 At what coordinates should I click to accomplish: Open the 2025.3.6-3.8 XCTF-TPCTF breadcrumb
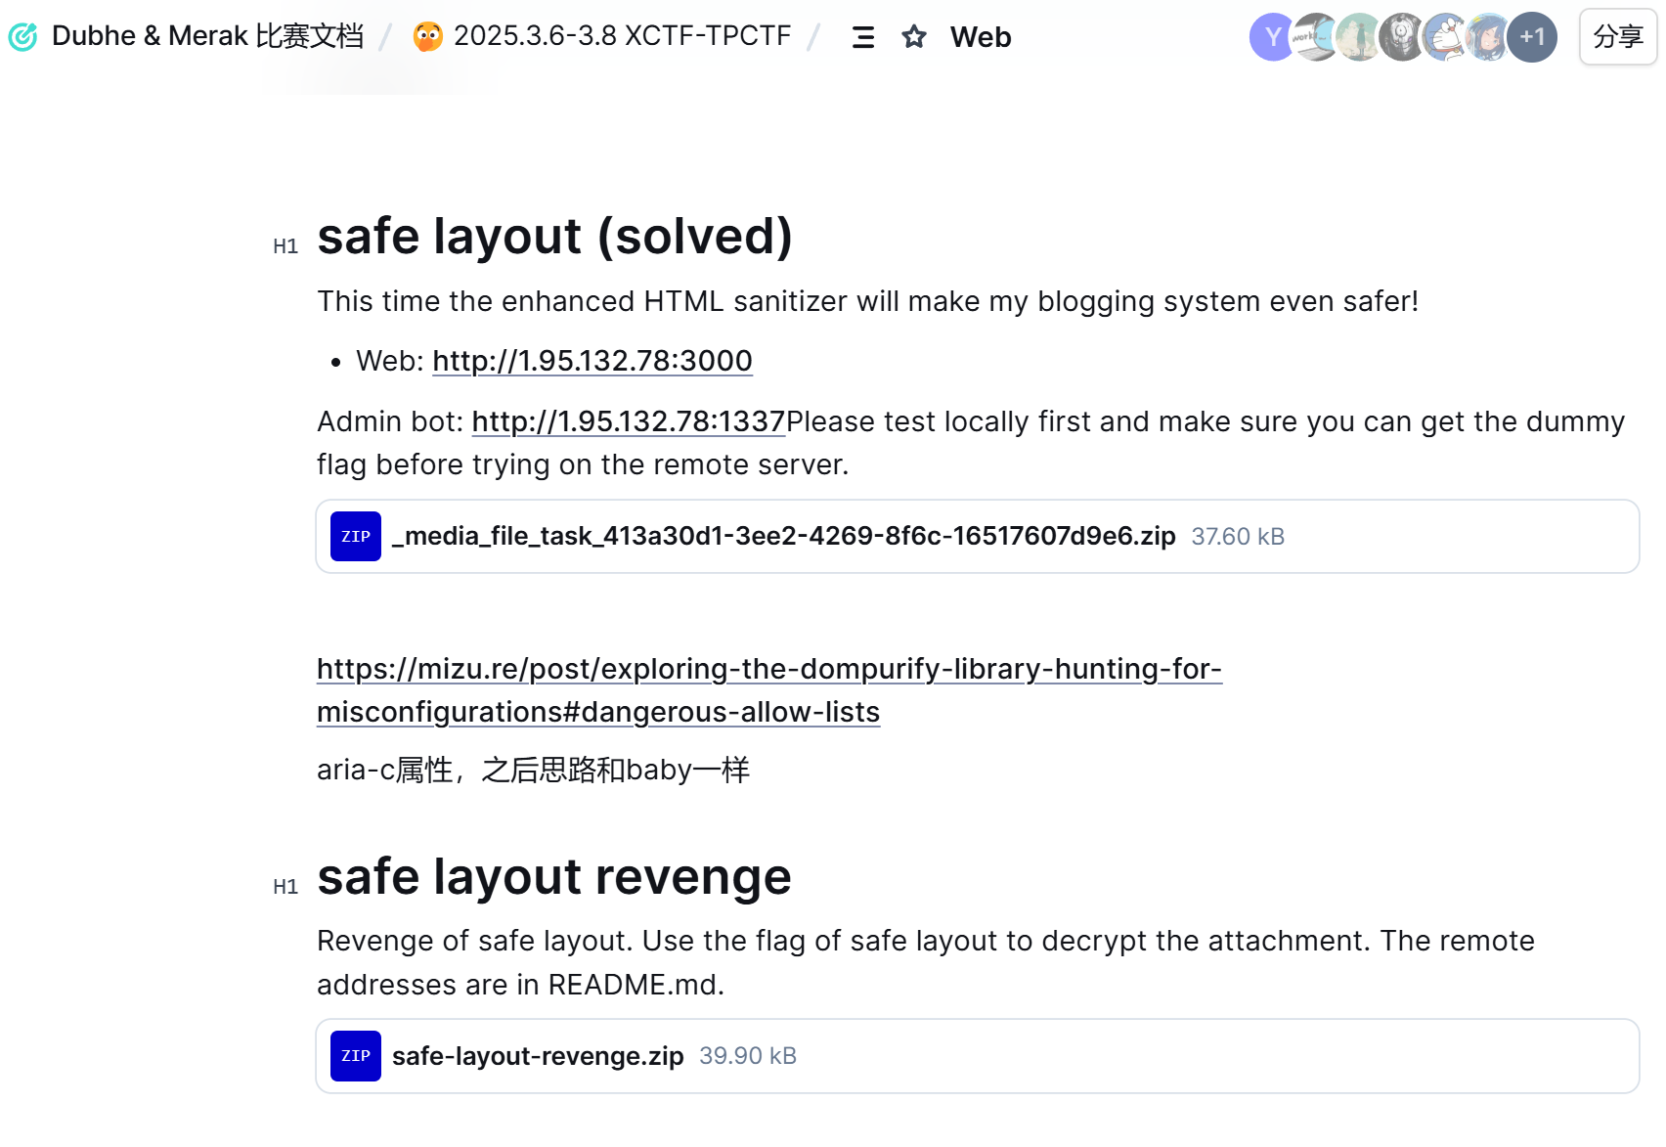click(622, 36)
